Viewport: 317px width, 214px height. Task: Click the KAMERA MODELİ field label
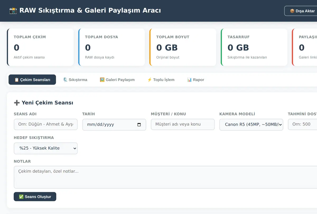(x=237, y=114)
